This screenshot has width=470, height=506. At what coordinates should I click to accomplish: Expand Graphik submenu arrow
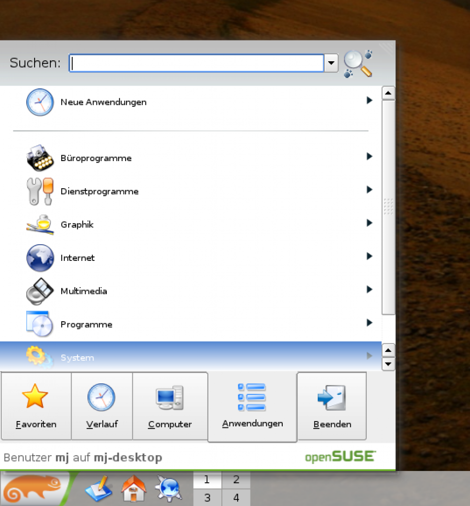(x=370, y=223)
